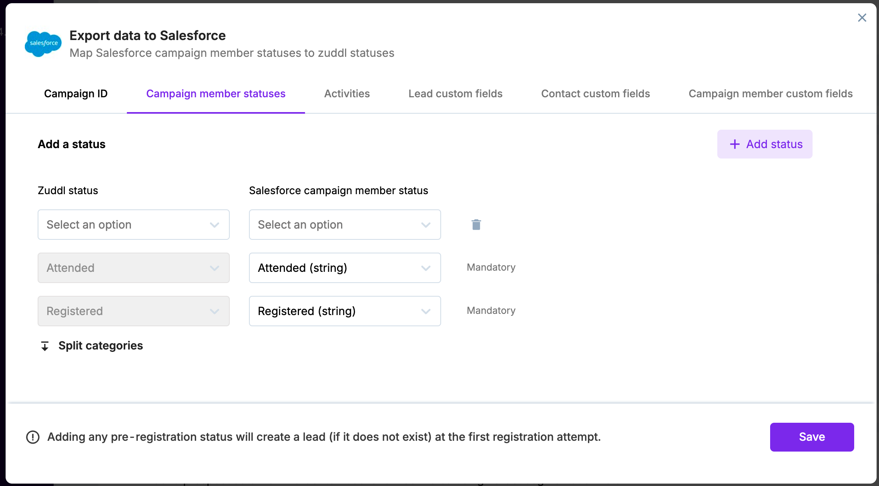
Task: Click the trash icon to delete the status row
Action: point(476,225)
